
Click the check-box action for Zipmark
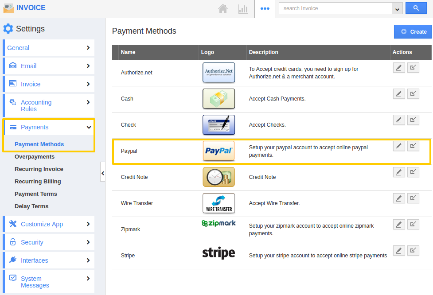click(x=413, y=225)
